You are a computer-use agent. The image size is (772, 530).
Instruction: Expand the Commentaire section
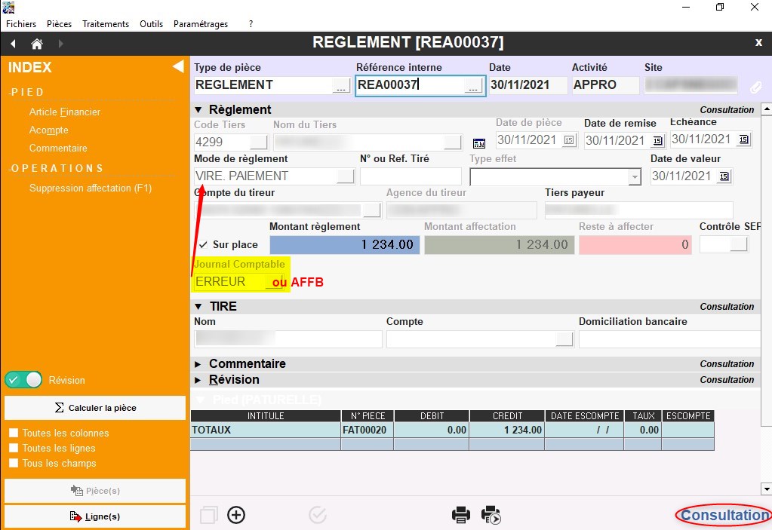point(198,364)
